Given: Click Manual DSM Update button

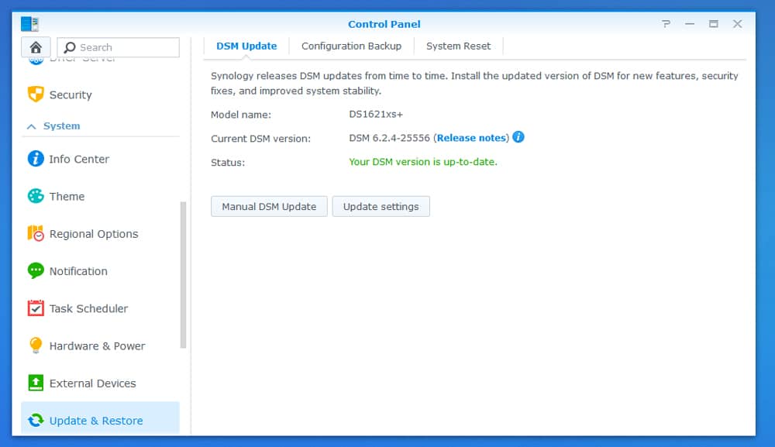Looking at the screenshot, I should [269, 207].
